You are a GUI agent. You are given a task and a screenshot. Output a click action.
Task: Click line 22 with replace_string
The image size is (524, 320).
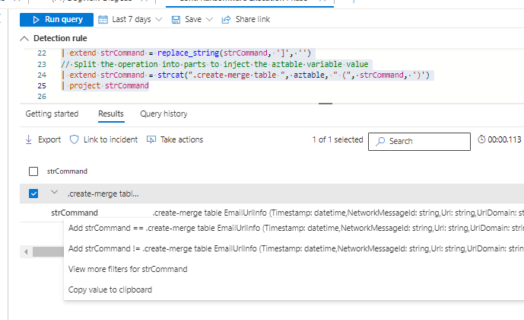186,53
